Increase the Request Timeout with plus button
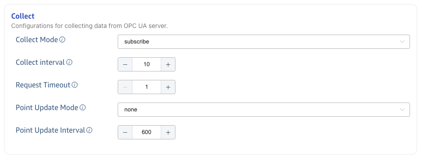This screenshot has height=162, width=422. coord(168,87)
